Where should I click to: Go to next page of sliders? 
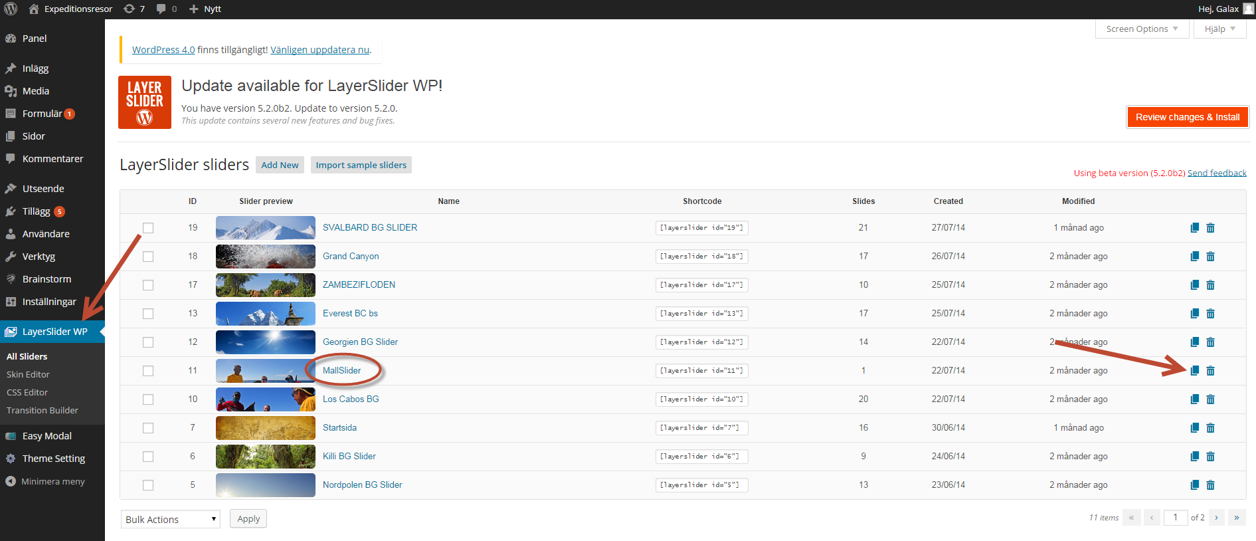1217,517
